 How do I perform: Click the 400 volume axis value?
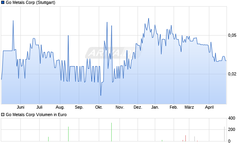(x=232, y=118)
